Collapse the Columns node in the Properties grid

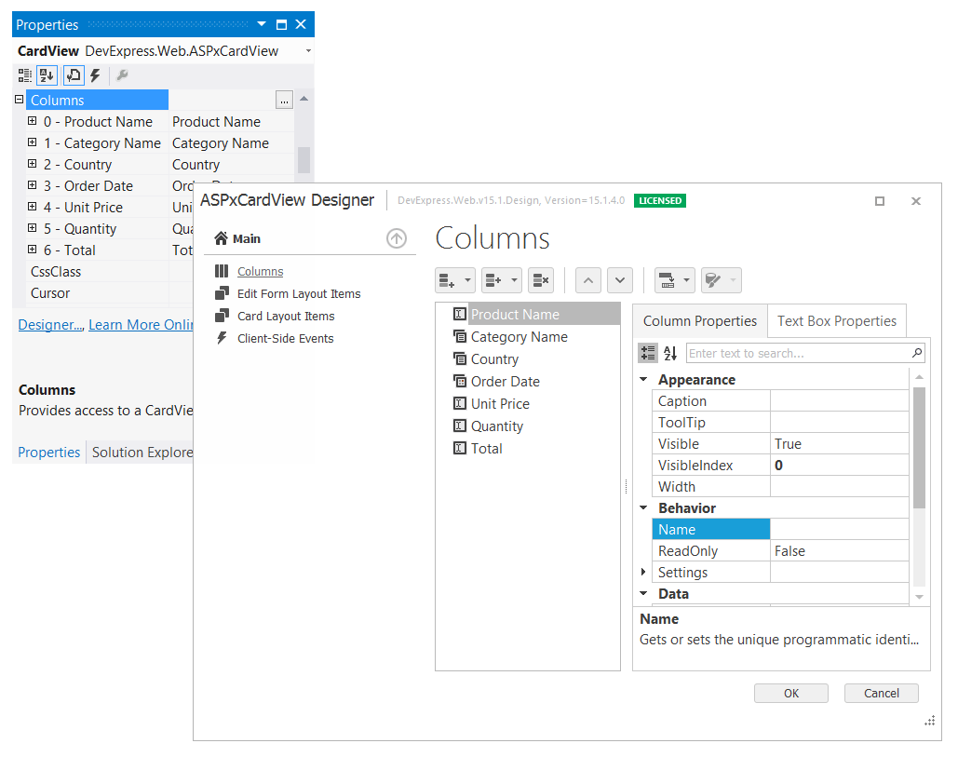19,99
